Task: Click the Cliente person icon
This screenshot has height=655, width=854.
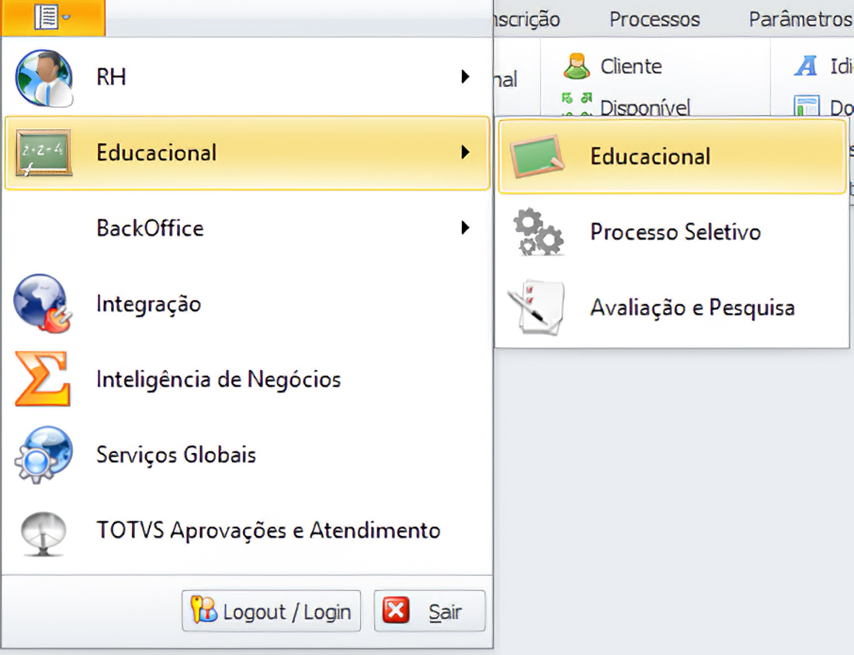Action: point(577,67)
